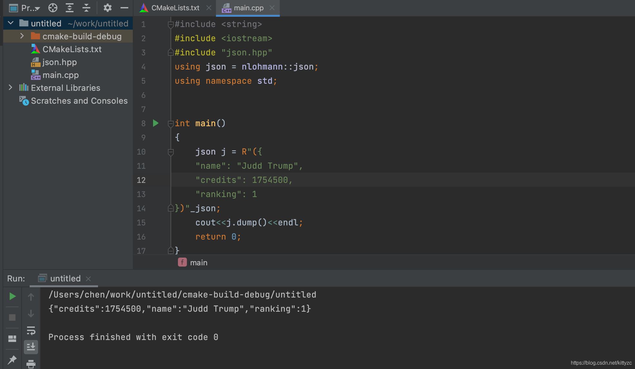Expand the External Libraries tree item
The image size is (635, 369).
10,87
